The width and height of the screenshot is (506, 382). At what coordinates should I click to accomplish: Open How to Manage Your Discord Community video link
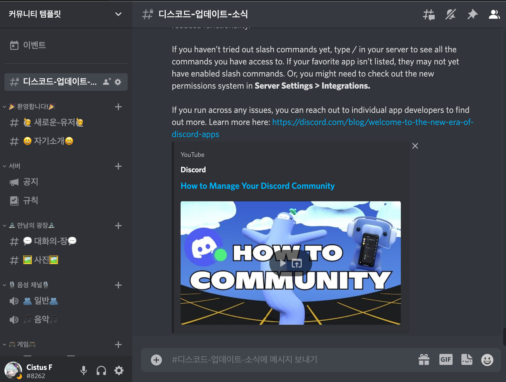pos(257,186)
